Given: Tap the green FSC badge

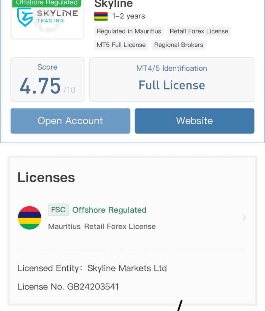Looking at the screenshot, I should pyautogui.click(x=58, y=210).
